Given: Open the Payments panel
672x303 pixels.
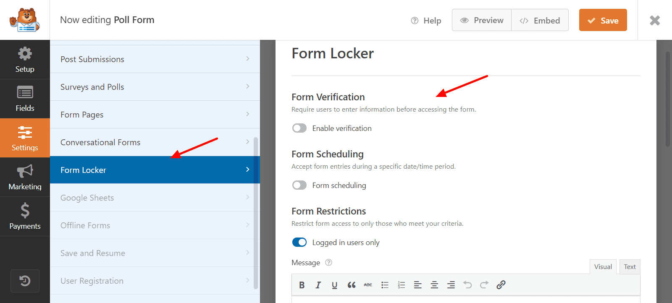Looking at the screenshot, I should (x=25, y=217).
